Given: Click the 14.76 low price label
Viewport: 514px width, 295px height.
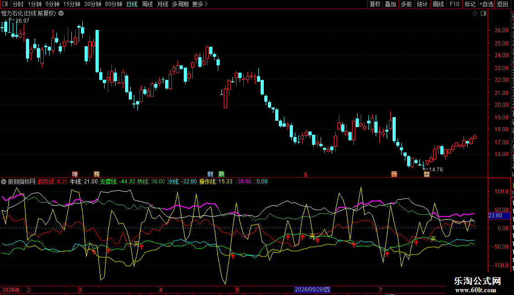Looking at the screenshot, I should (436, 169).
